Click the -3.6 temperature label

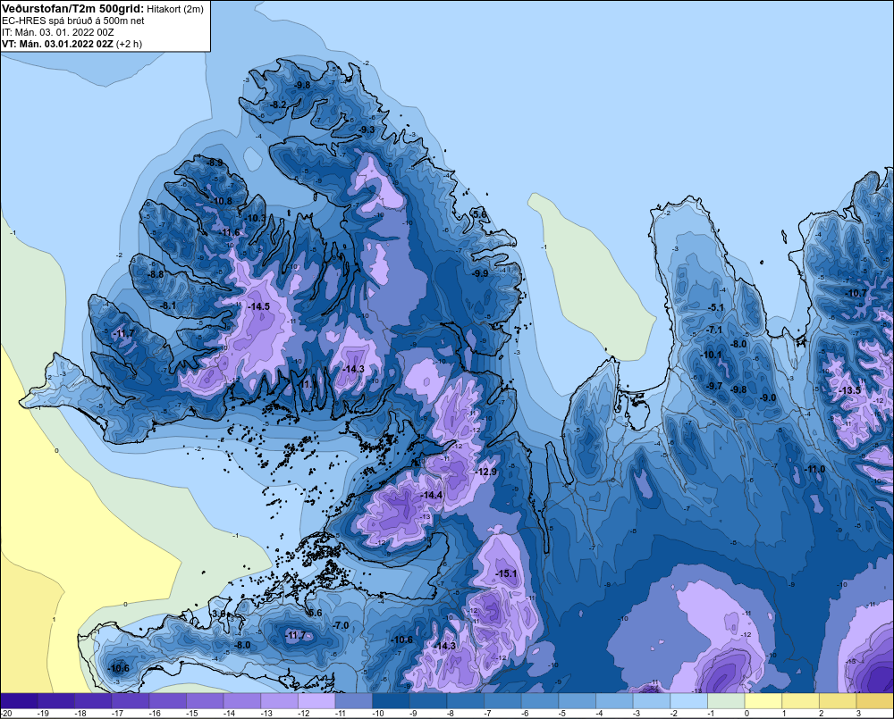click(217, 614)
